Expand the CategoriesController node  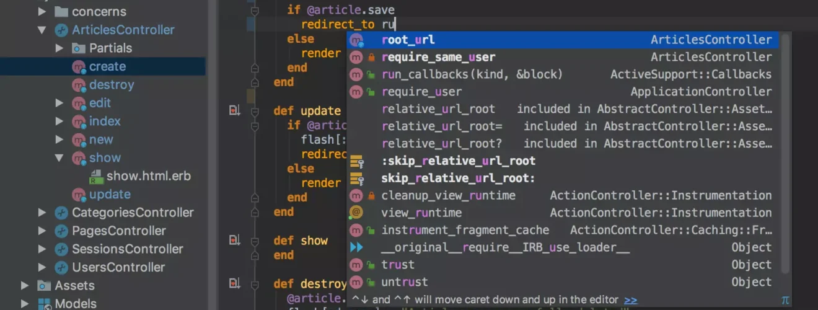pos(42,213)
